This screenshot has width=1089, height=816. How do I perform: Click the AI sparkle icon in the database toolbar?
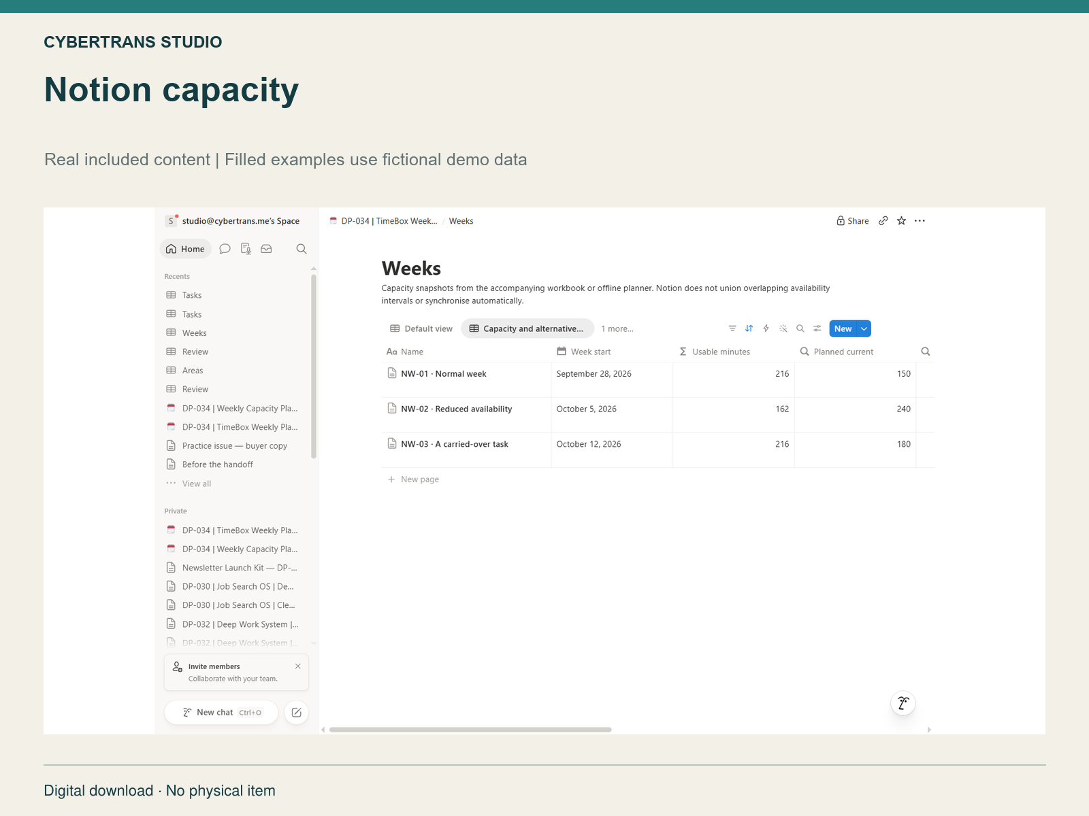click(x=783, y=328)
